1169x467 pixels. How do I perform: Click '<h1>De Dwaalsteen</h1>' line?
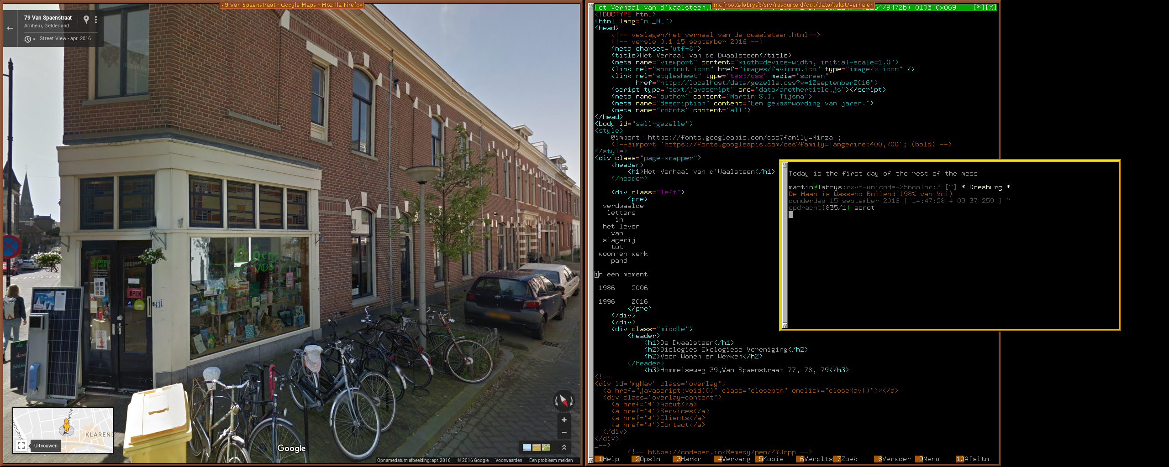coord(689,342)
